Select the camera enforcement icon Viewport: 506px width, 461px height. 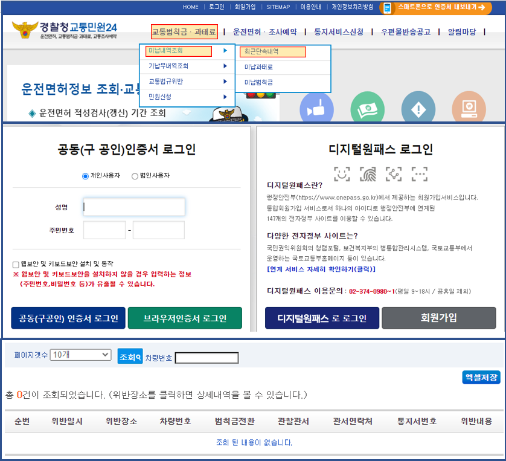[x=317, y=109]
